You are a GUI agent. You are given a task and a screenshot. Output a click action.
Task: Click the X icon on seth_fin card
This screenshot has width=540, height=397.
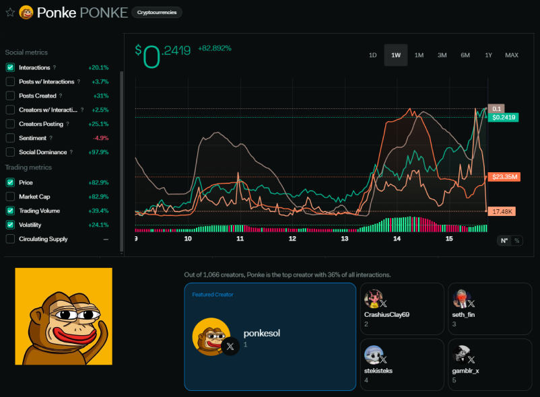click(471, 303)
